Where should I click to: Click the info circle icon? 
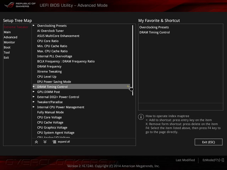(141, 117)
